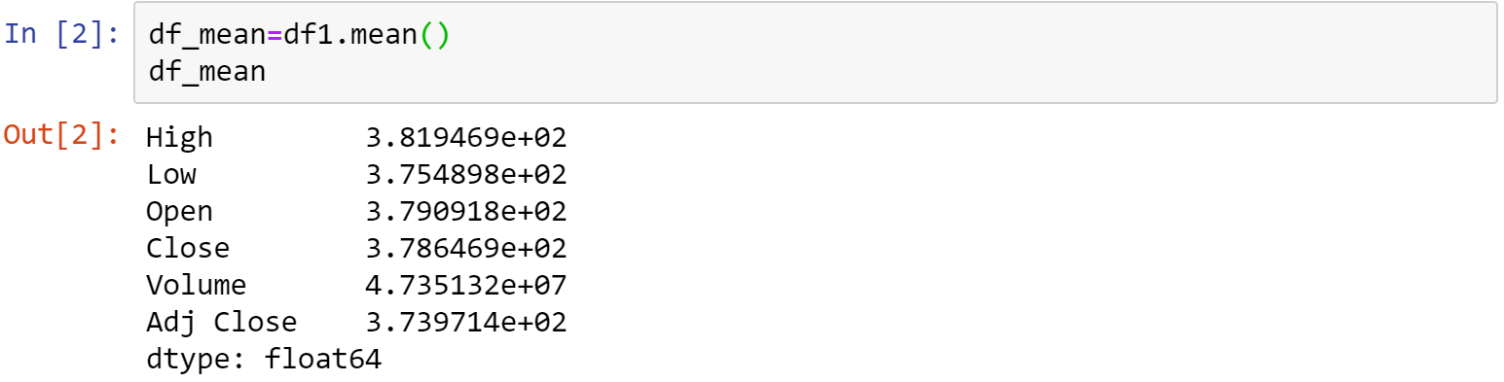Click the Close mean value 3.786469e+02
This screenshot has height=382, width=1504.
466,249
